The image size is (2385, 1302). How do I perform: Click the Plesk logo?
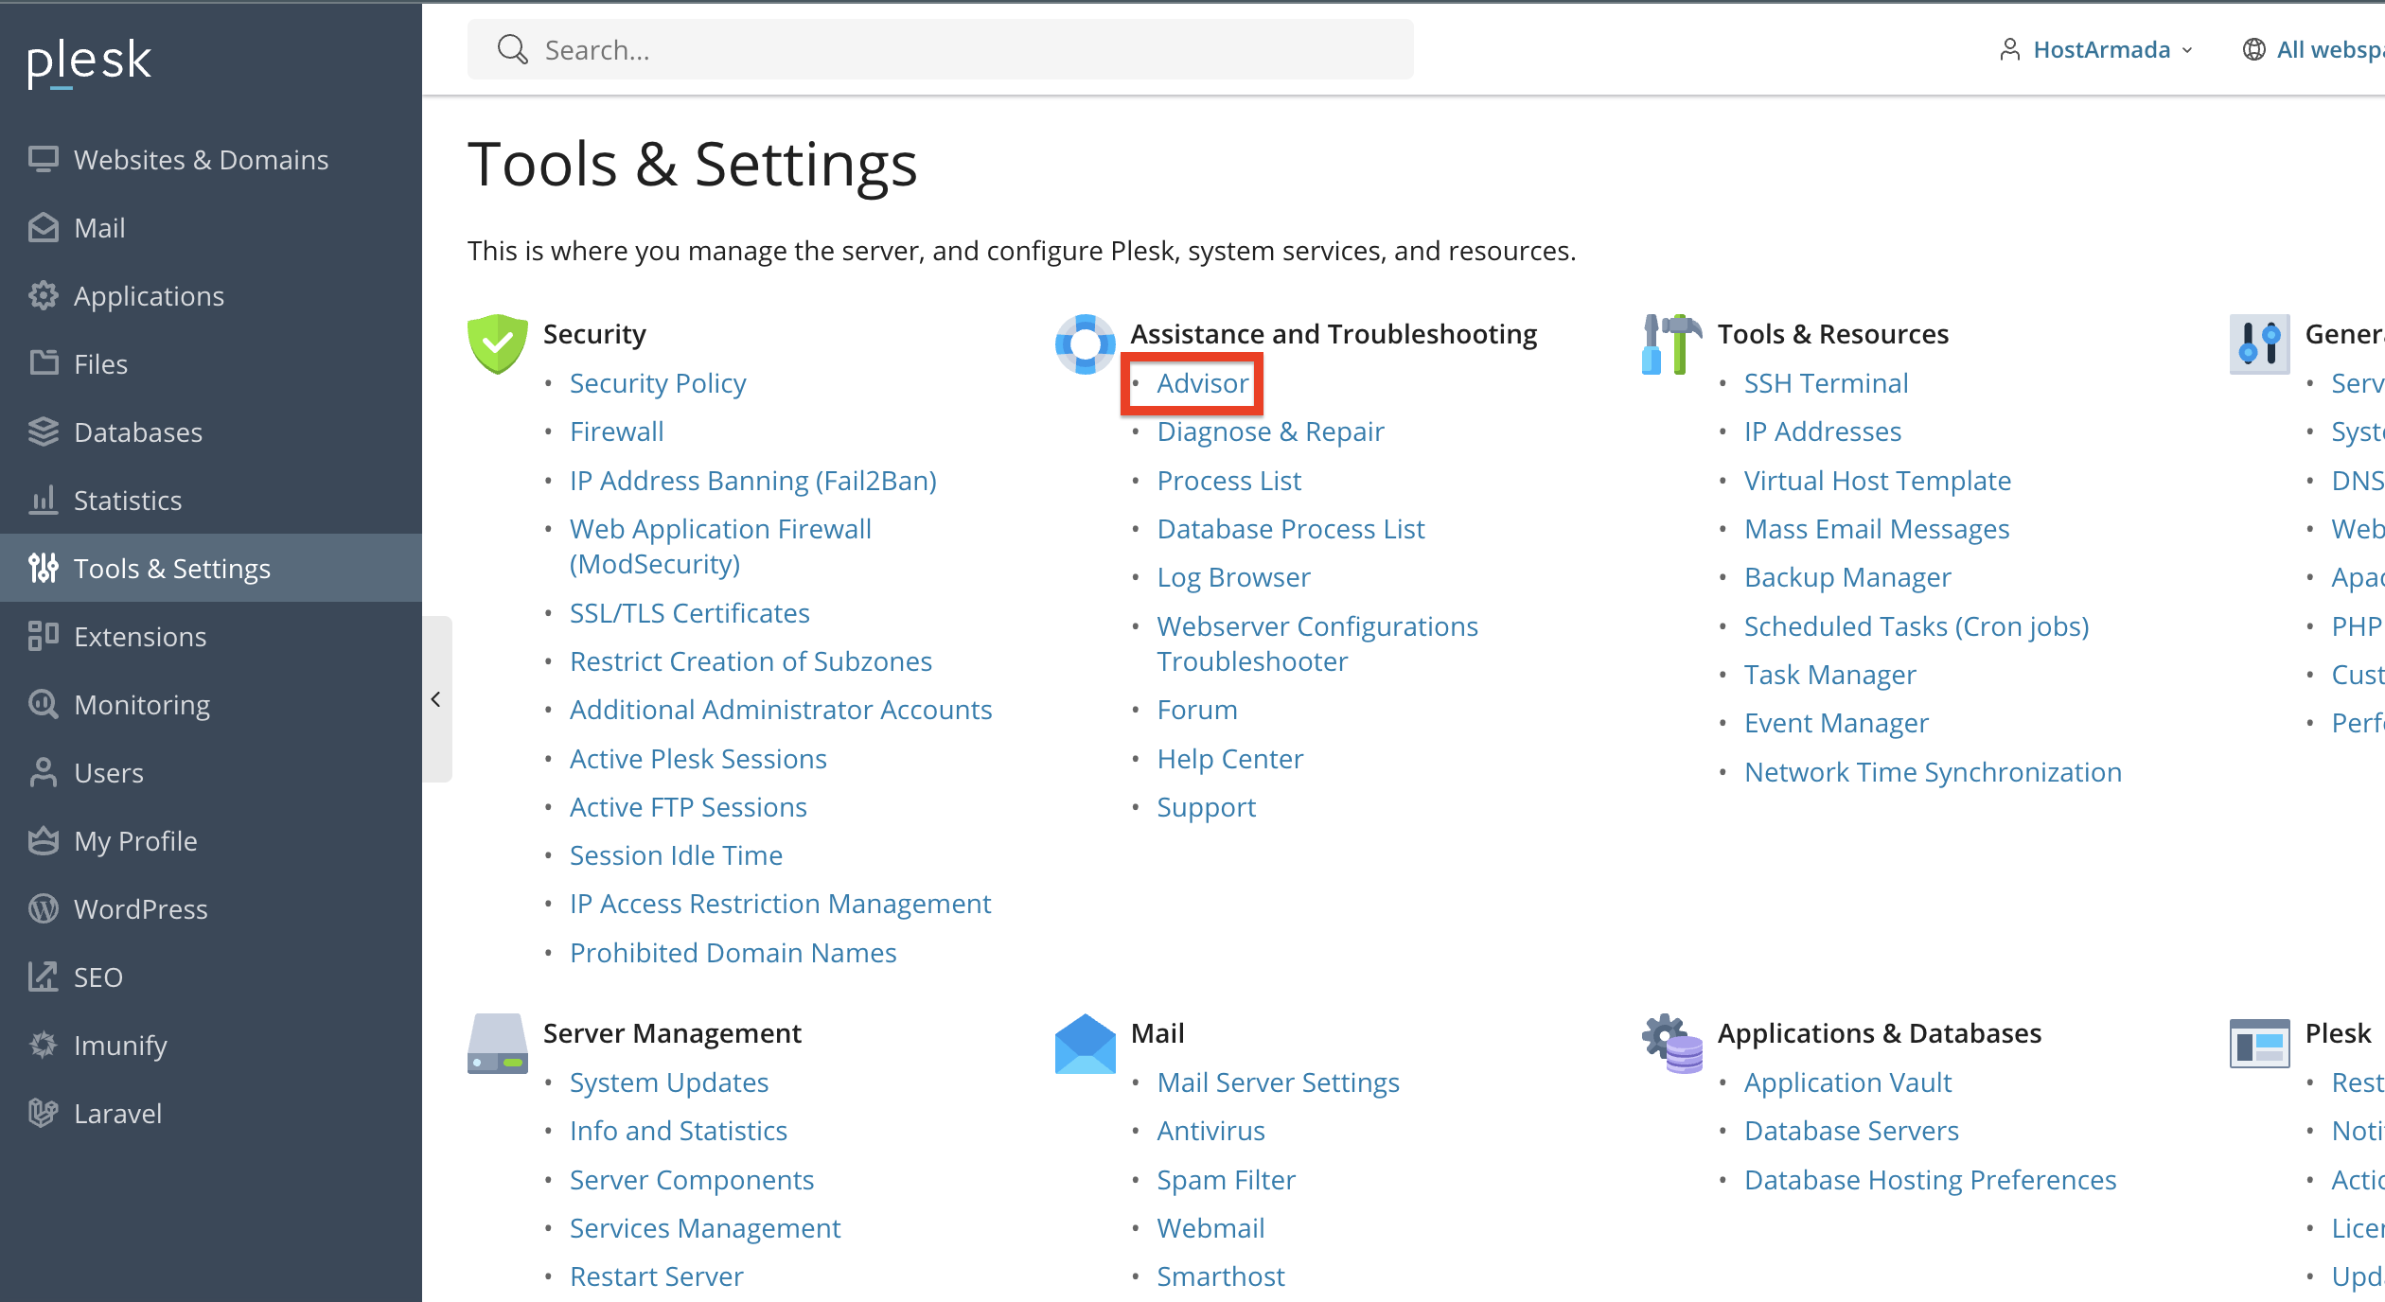tap(89, 62)
